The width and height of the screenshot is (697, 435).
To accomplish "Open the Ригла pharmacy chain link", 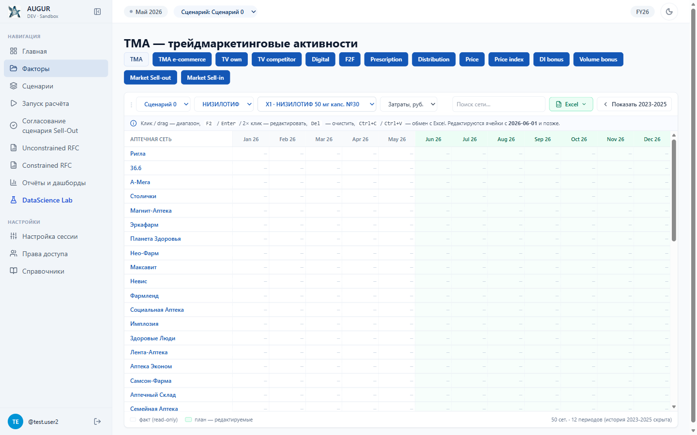I will pos(138,154).
